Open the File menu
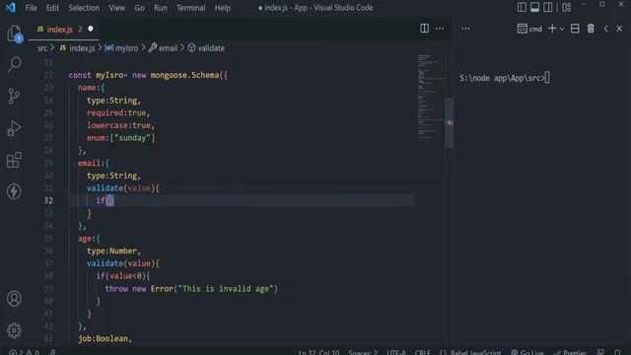 click(31, 8)
